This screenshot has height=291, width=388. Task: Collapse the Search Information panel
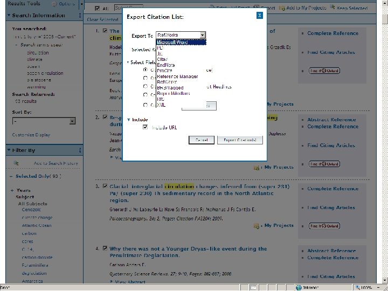9,15
